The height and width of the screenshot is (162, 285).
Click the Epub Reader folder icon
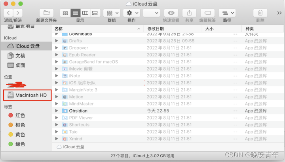(65, 55)
